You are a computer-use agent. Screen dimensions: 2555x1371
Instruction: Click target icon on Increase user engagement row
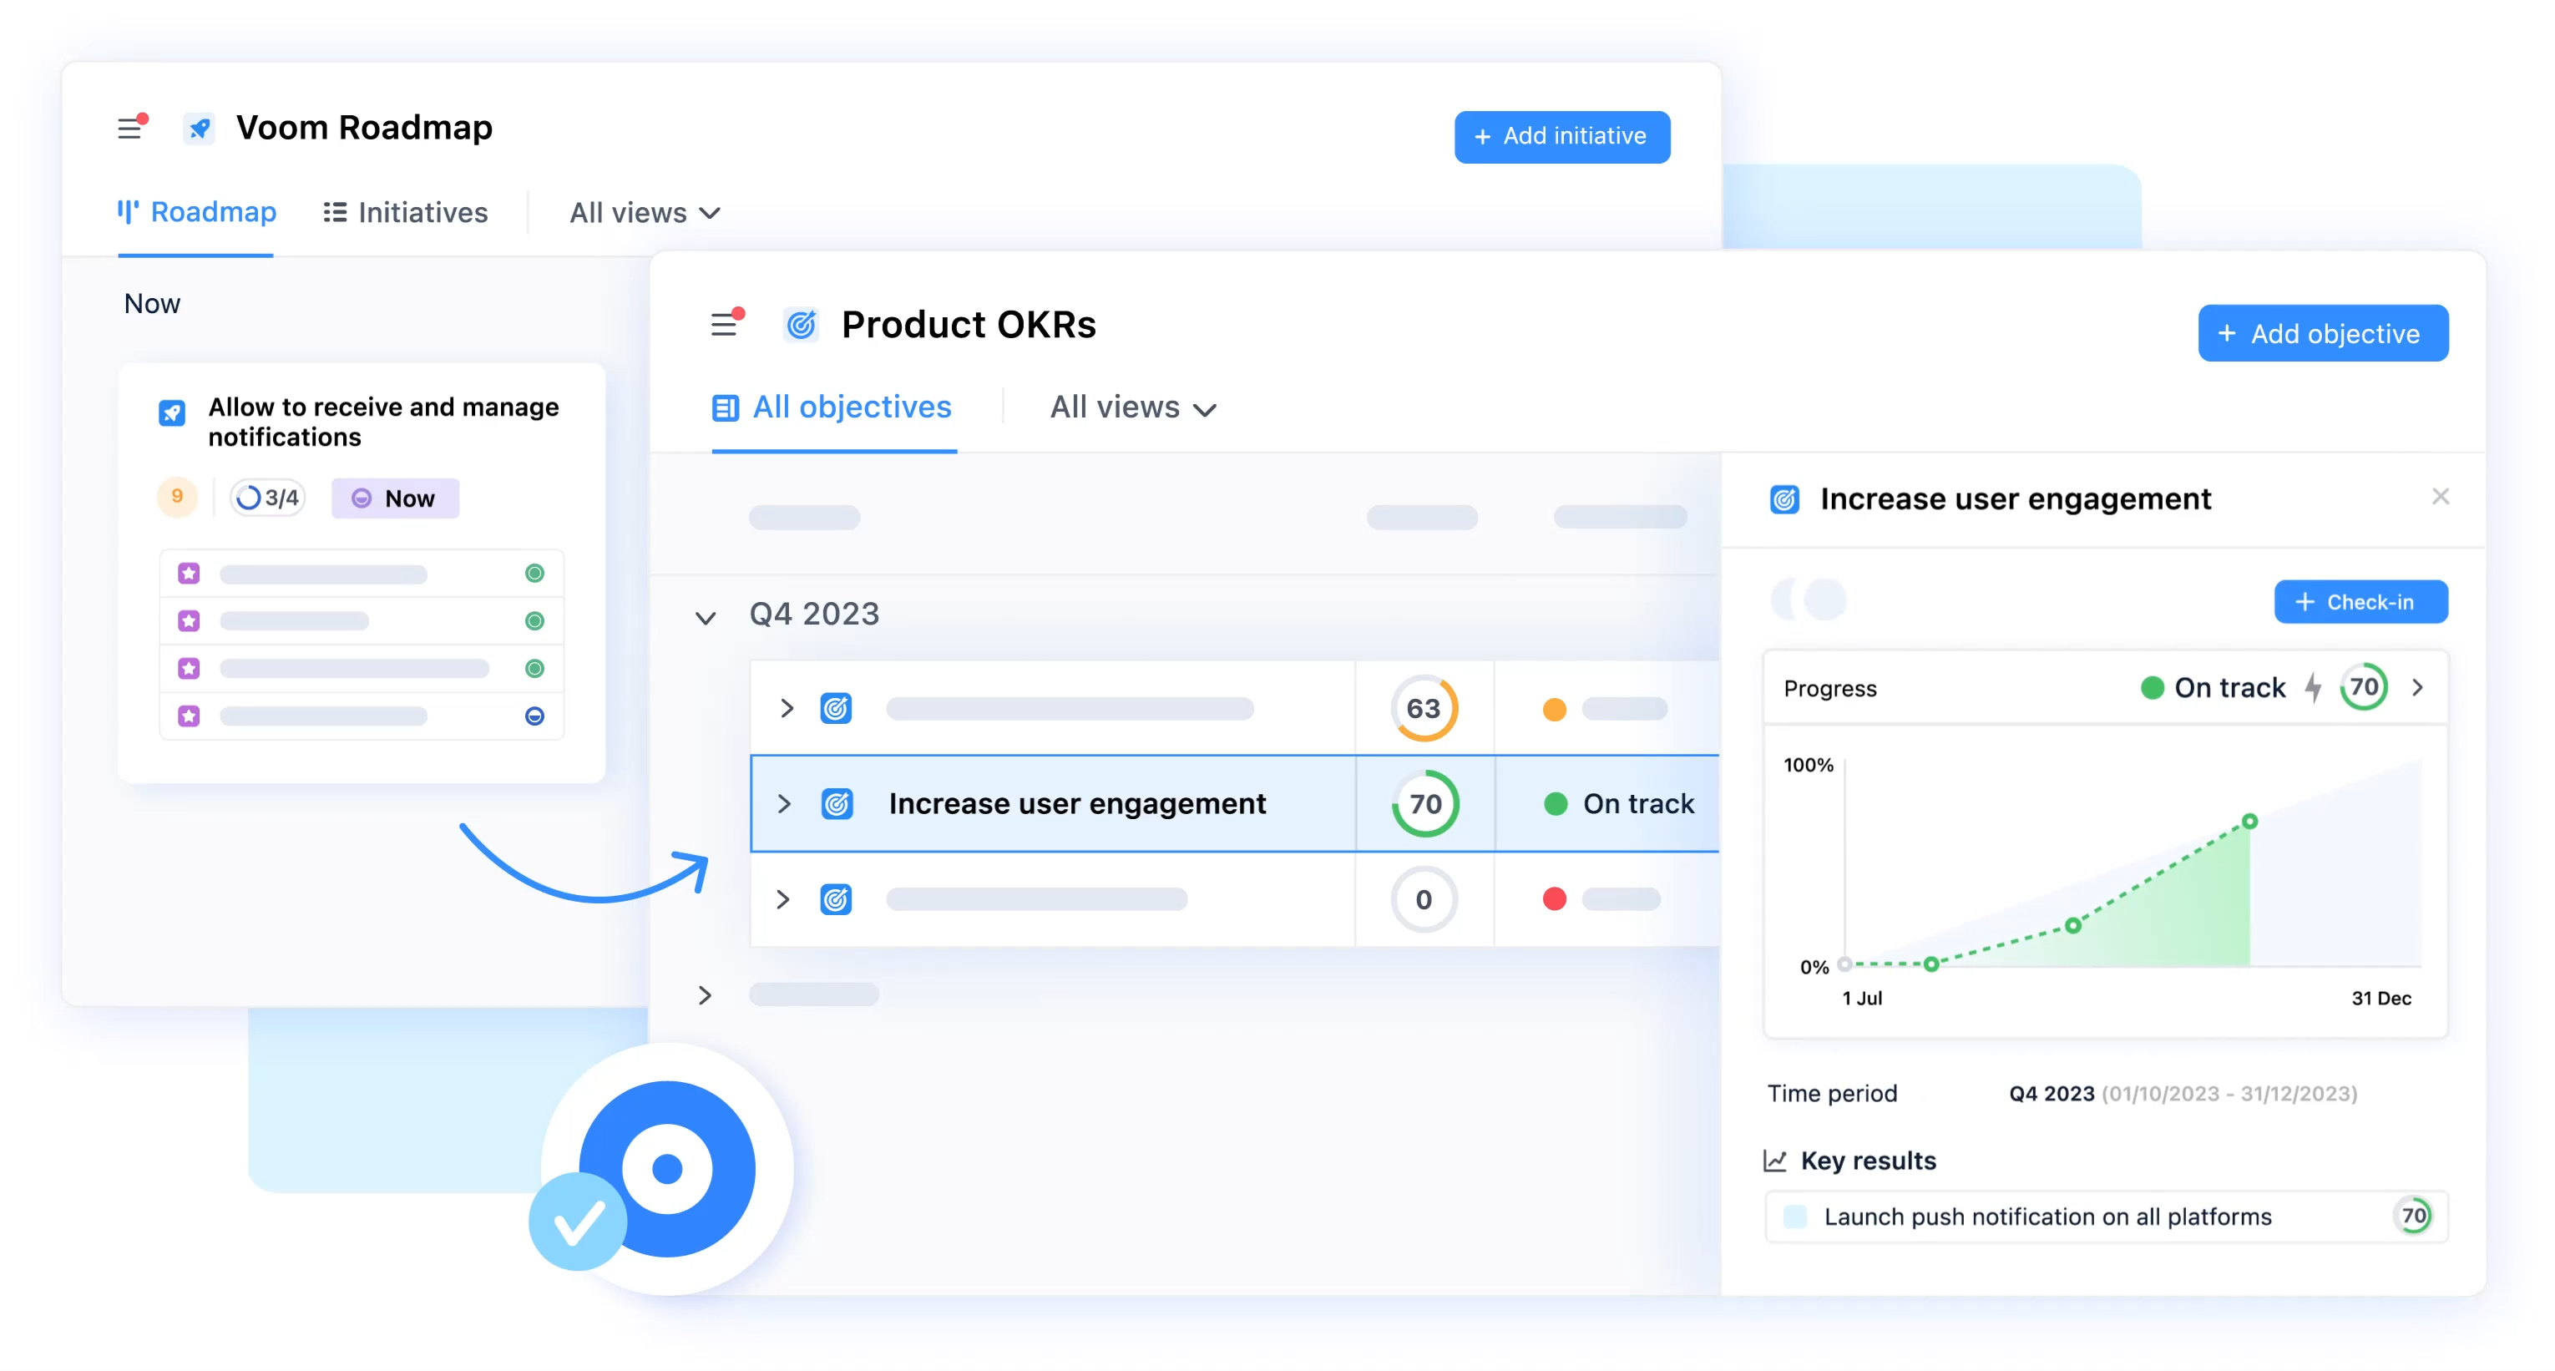pos(836,803)
